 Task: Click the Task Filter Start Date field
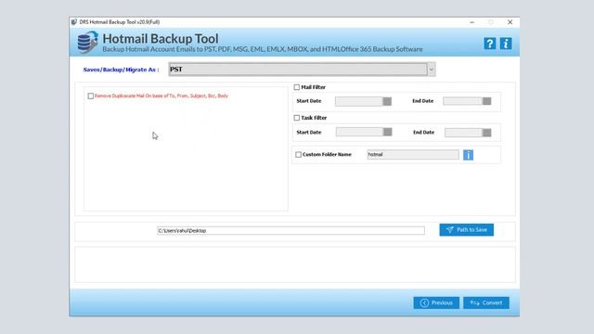click(359, 132)
